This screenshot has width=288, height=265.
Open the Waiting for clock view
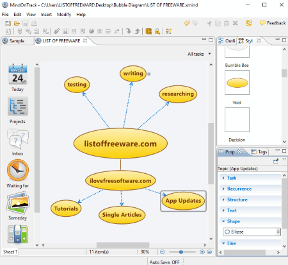point(18,174)
